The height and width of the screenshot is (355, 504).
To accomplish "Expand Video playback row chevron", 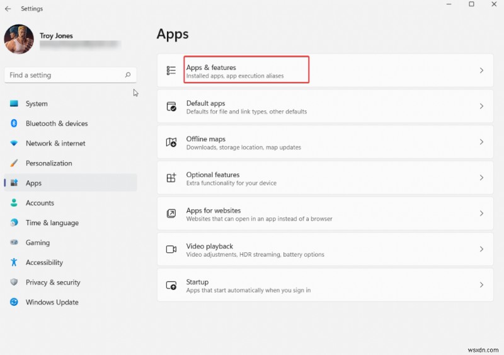I will [x=481, y=249].
